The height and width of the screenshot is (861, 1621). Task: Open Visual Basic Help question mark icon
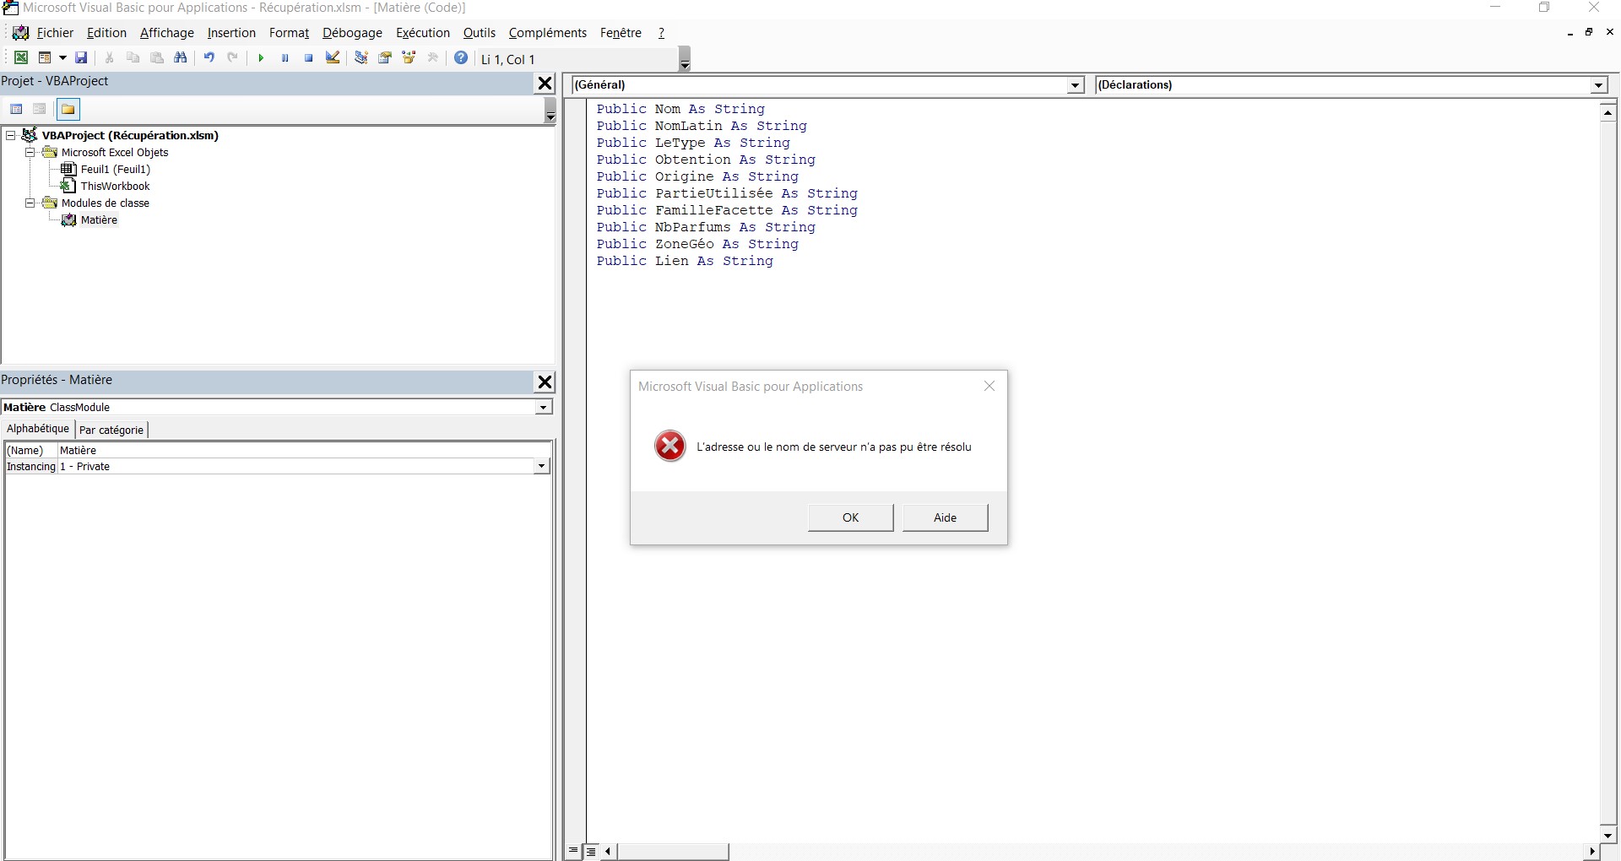[x=461, y=58]
